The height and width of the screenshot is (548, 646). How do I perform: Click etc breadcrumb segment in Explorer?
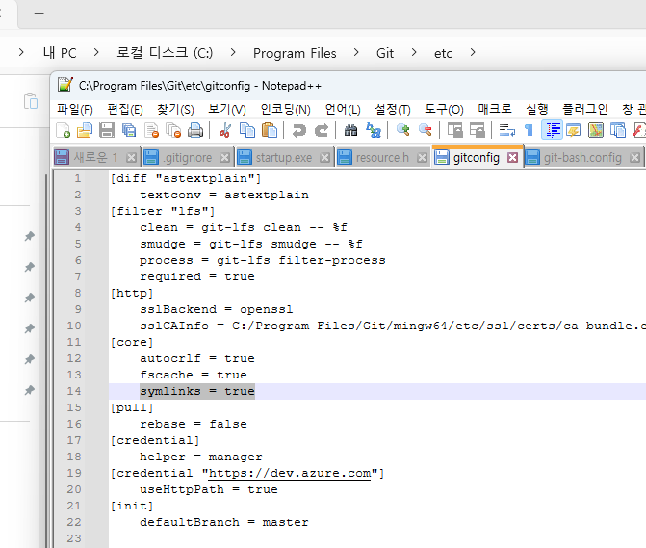pos(443,53)
